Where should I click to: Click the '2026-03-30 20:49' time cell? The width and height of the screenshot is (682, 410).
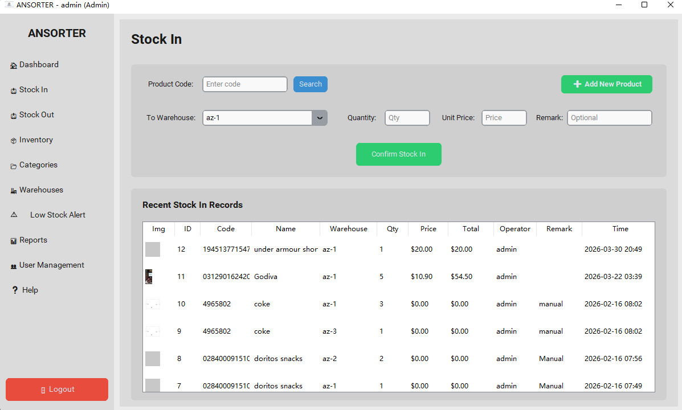613,249
